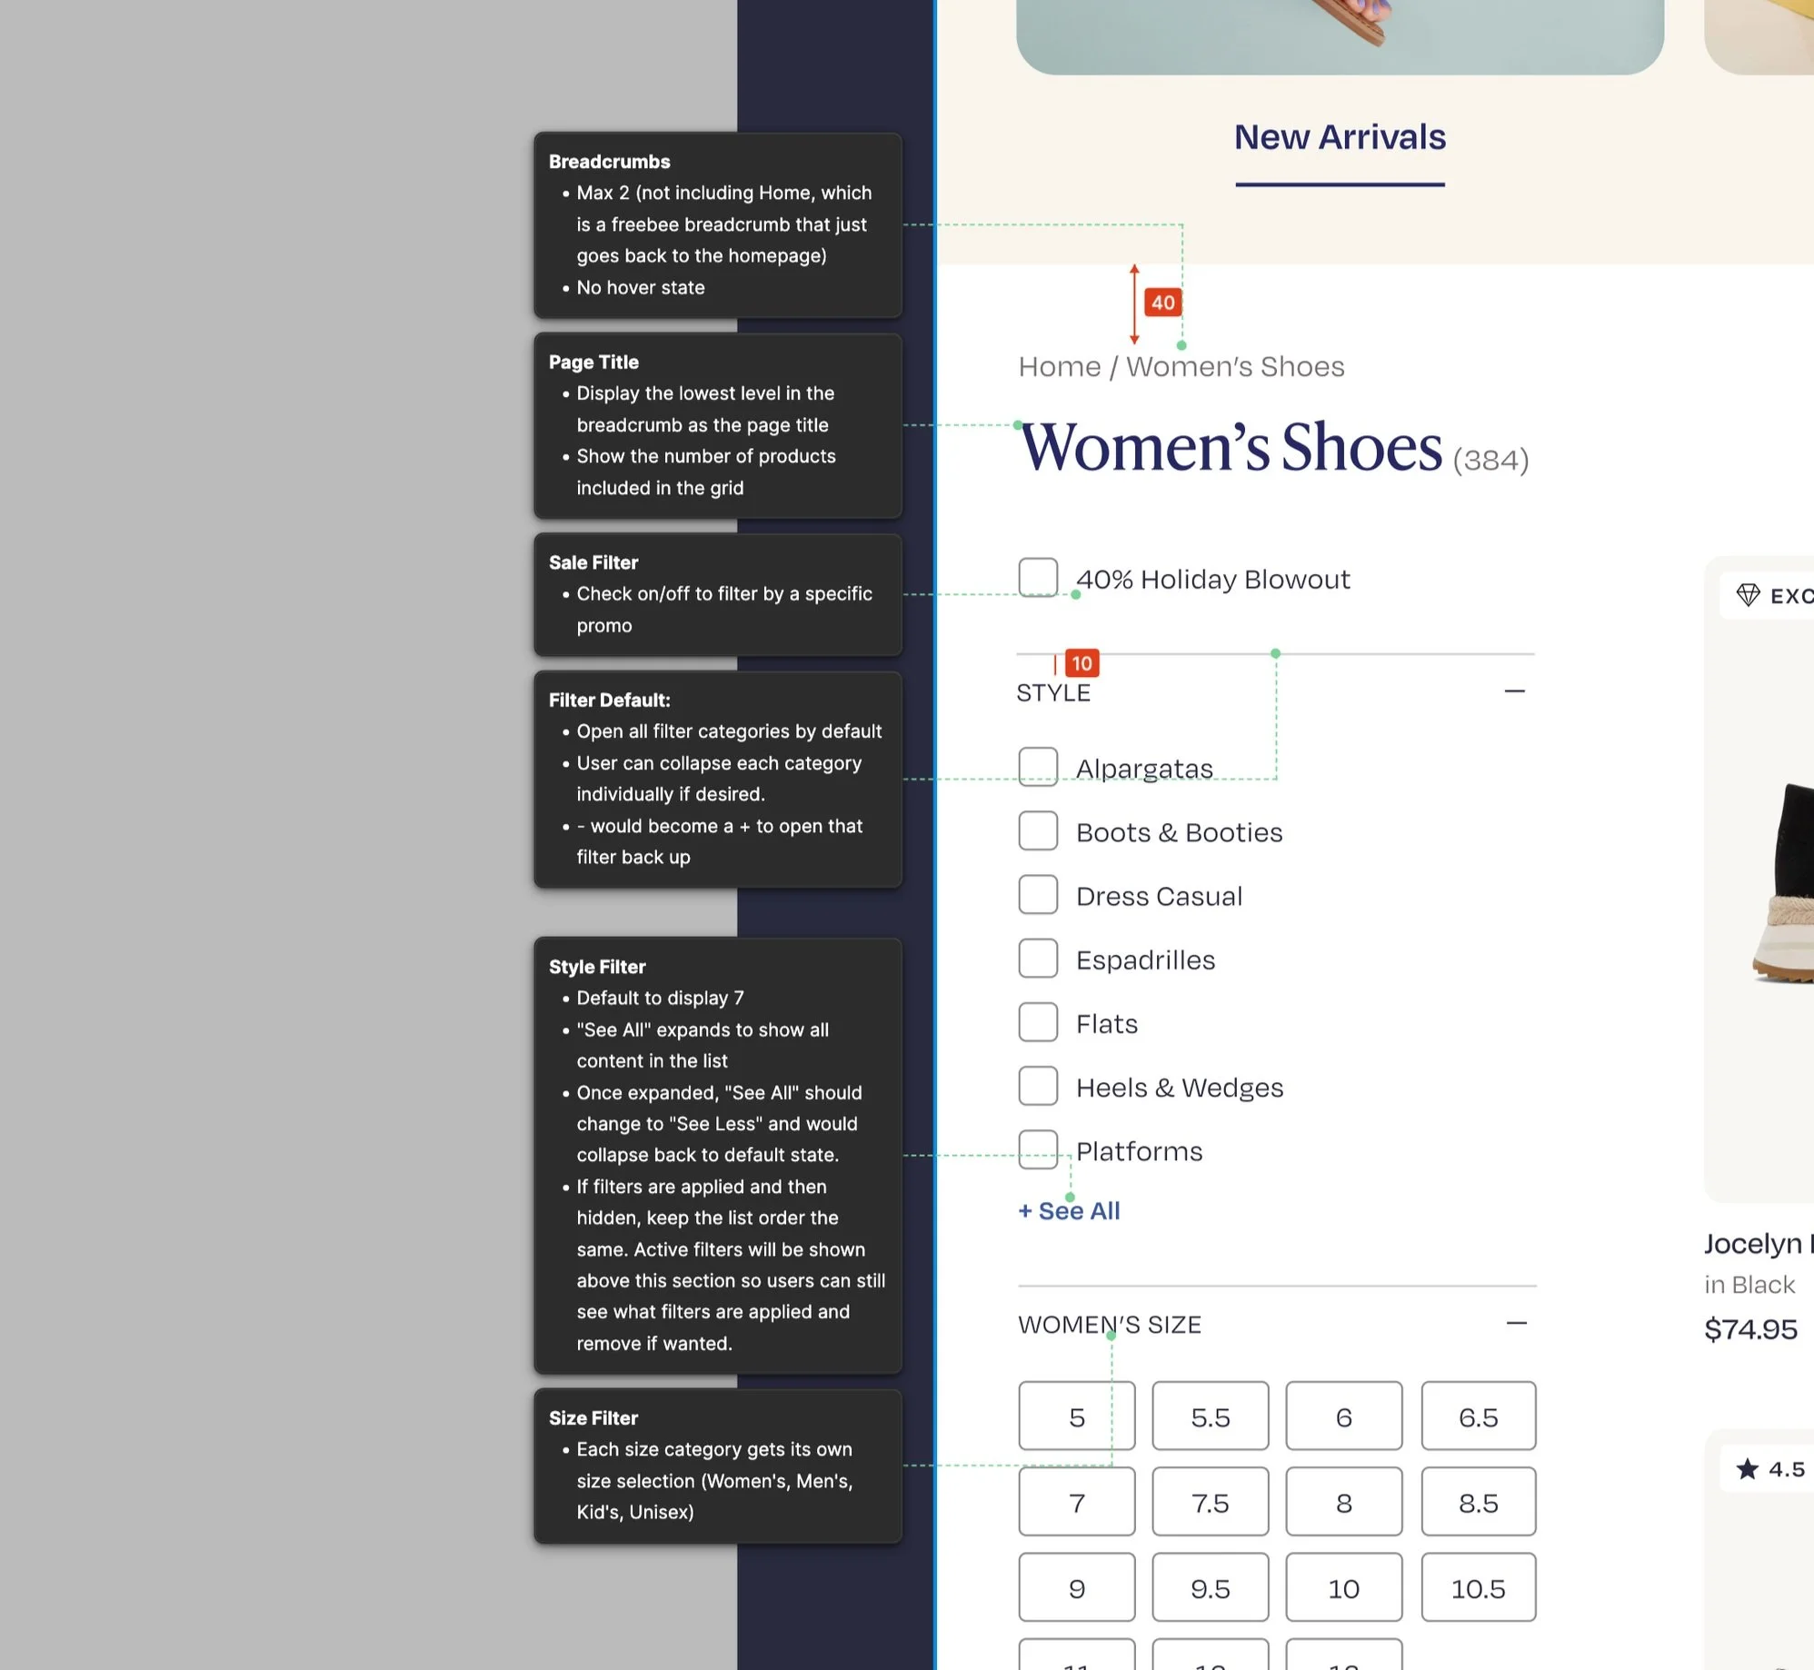Check the Flats filter box
Image resolution: width=1814 pixels, height=1670 pixels.
pyautogui.click(x=1038, y=1023)
